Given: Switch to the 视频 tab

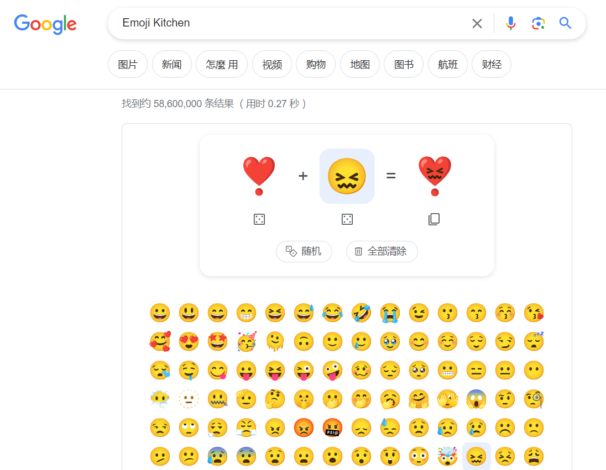Looking at the screenshot, I should pos(271,64).
